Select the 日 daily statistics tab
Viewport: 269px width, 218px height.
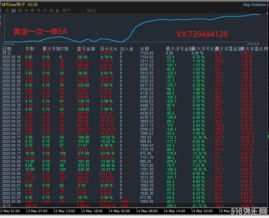(13, 11)
